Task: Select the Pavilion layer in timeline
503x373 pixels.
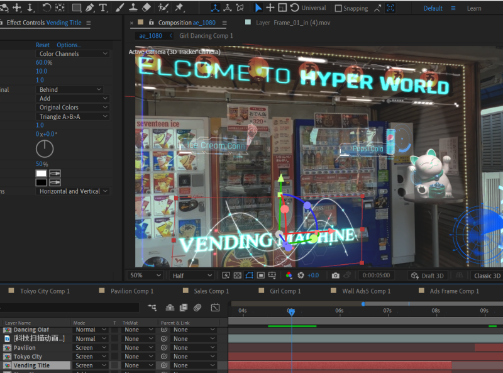Action: pyautogui.click(x=25, y=347)
